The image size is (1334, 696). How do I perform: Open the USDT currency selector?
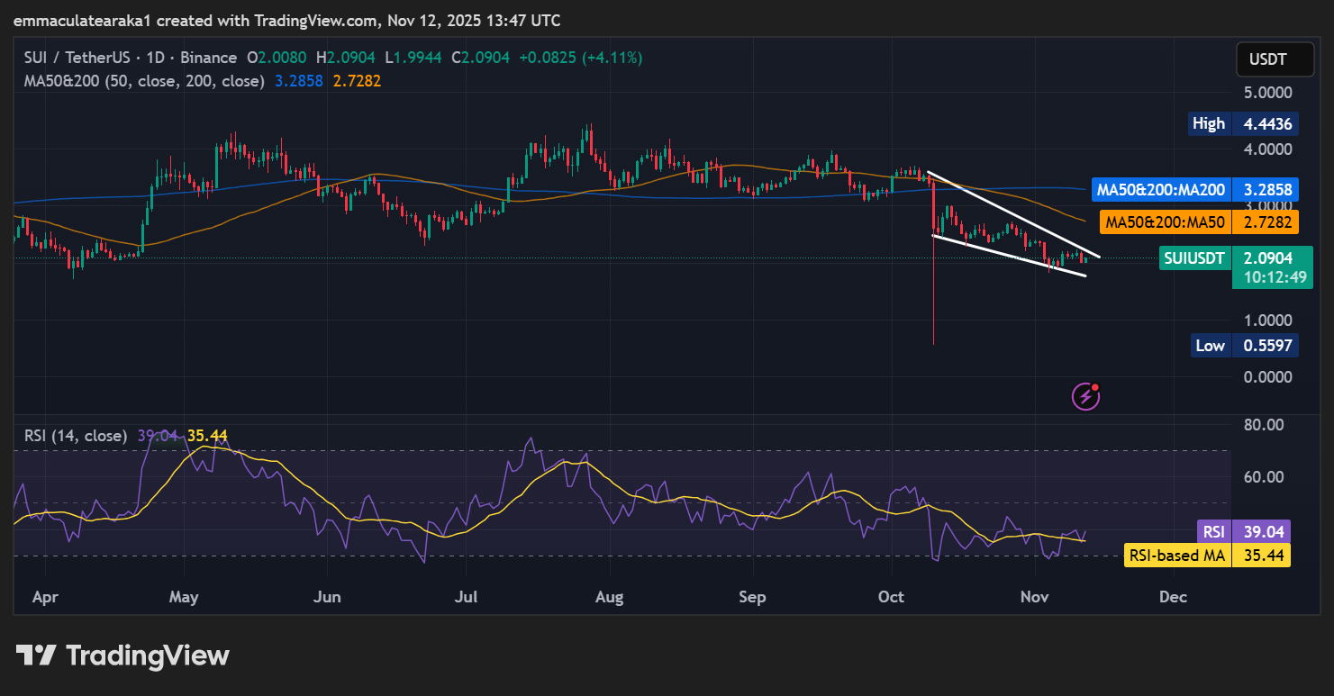click(x=1267, y=60)
